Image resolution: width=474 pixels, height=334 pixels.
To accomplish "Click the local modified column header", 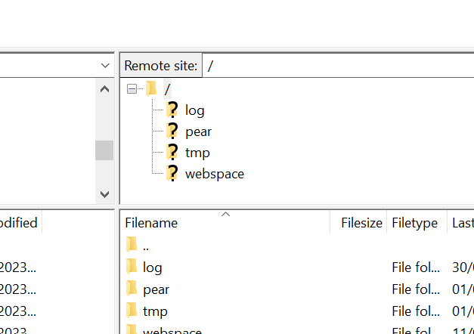I will (20, 223).
